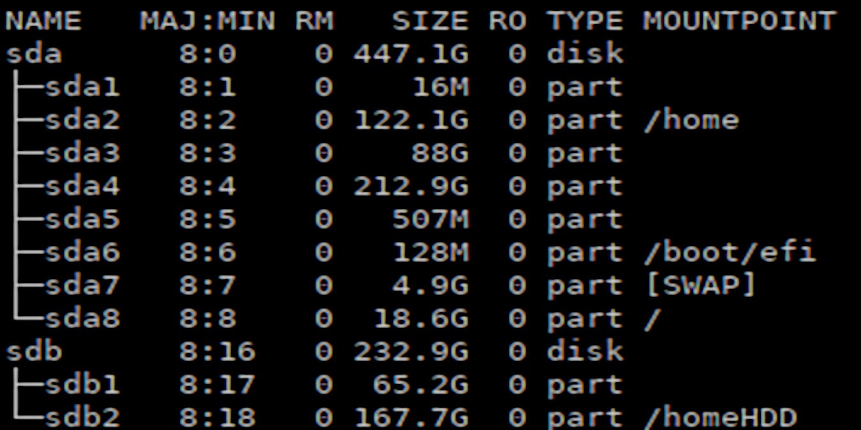Screen dimensions: 861x430
Task: Click the TYPE column header
Action: tap(584, 21)
